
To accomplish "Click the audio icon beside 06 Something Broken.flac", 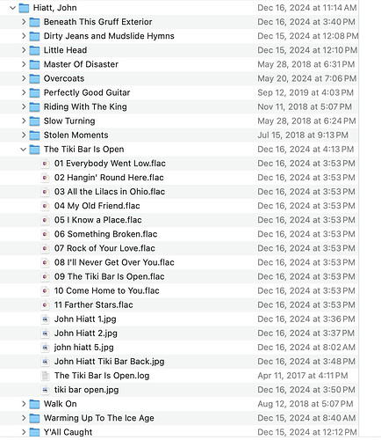I will [45, 234].
